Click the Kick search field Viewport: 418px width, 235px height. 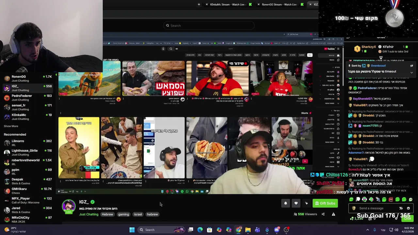coord(209,25)
